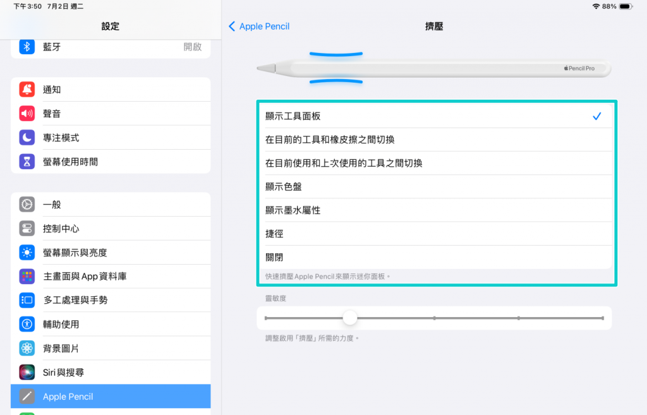Go back to Apple Pencil page
This screenshot has width=647, height=415.
tap(259, 27)
